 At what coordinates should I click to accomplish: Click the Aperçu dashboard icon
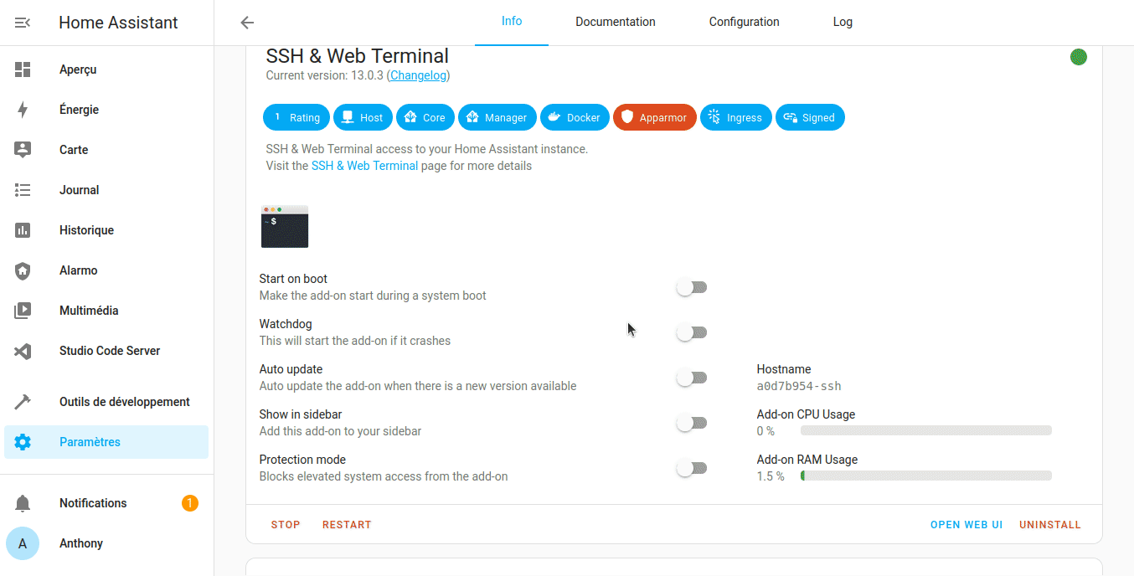point(23,69)
